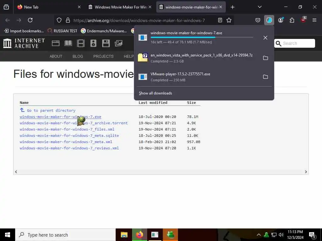
Task: Close the New Tab tab
Action: 79,7
